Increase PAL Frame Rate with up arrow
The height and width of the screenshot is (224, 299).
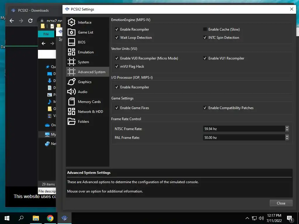pos(287,136)
